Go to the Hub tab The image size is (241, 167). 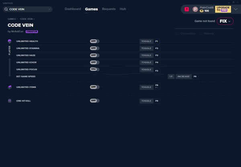(x=123, y=9)
